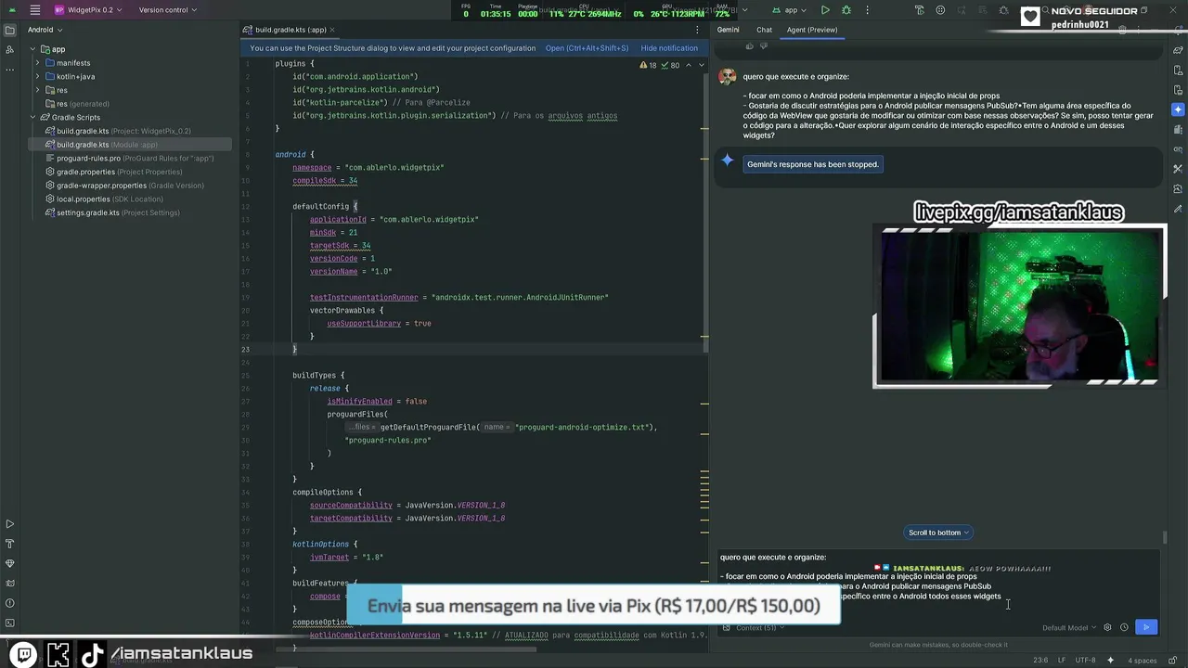1188x668 pixels.
Task: Open the app run configuration dropdown
Action: [x=791, y=10]
